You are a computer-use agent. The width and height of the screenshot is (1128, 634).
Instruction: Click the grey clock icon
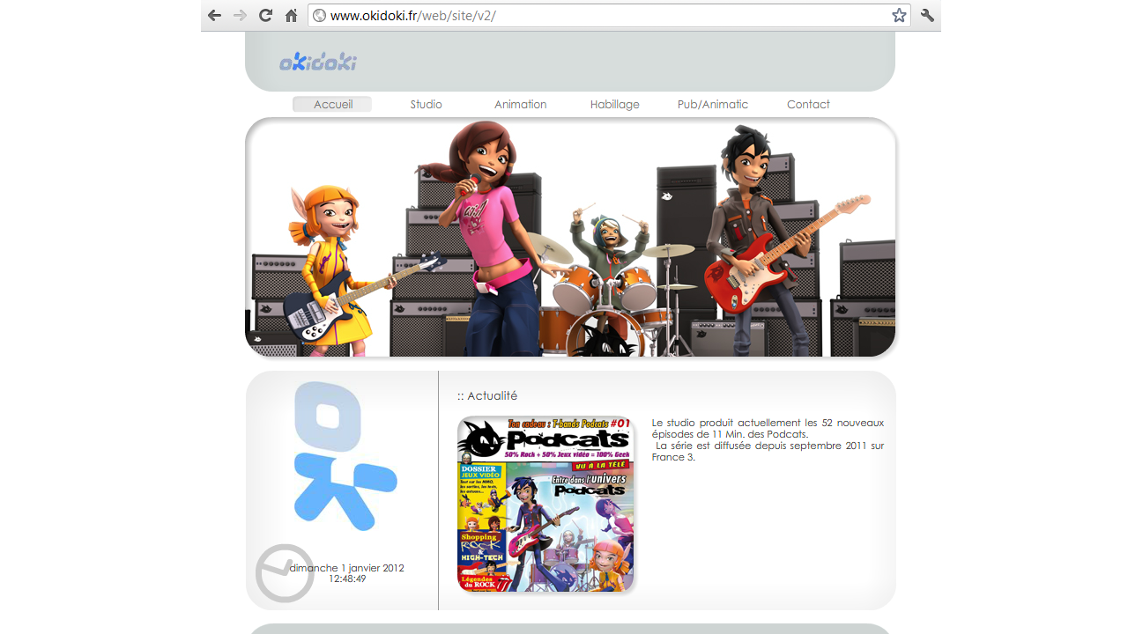click(284, 573)
